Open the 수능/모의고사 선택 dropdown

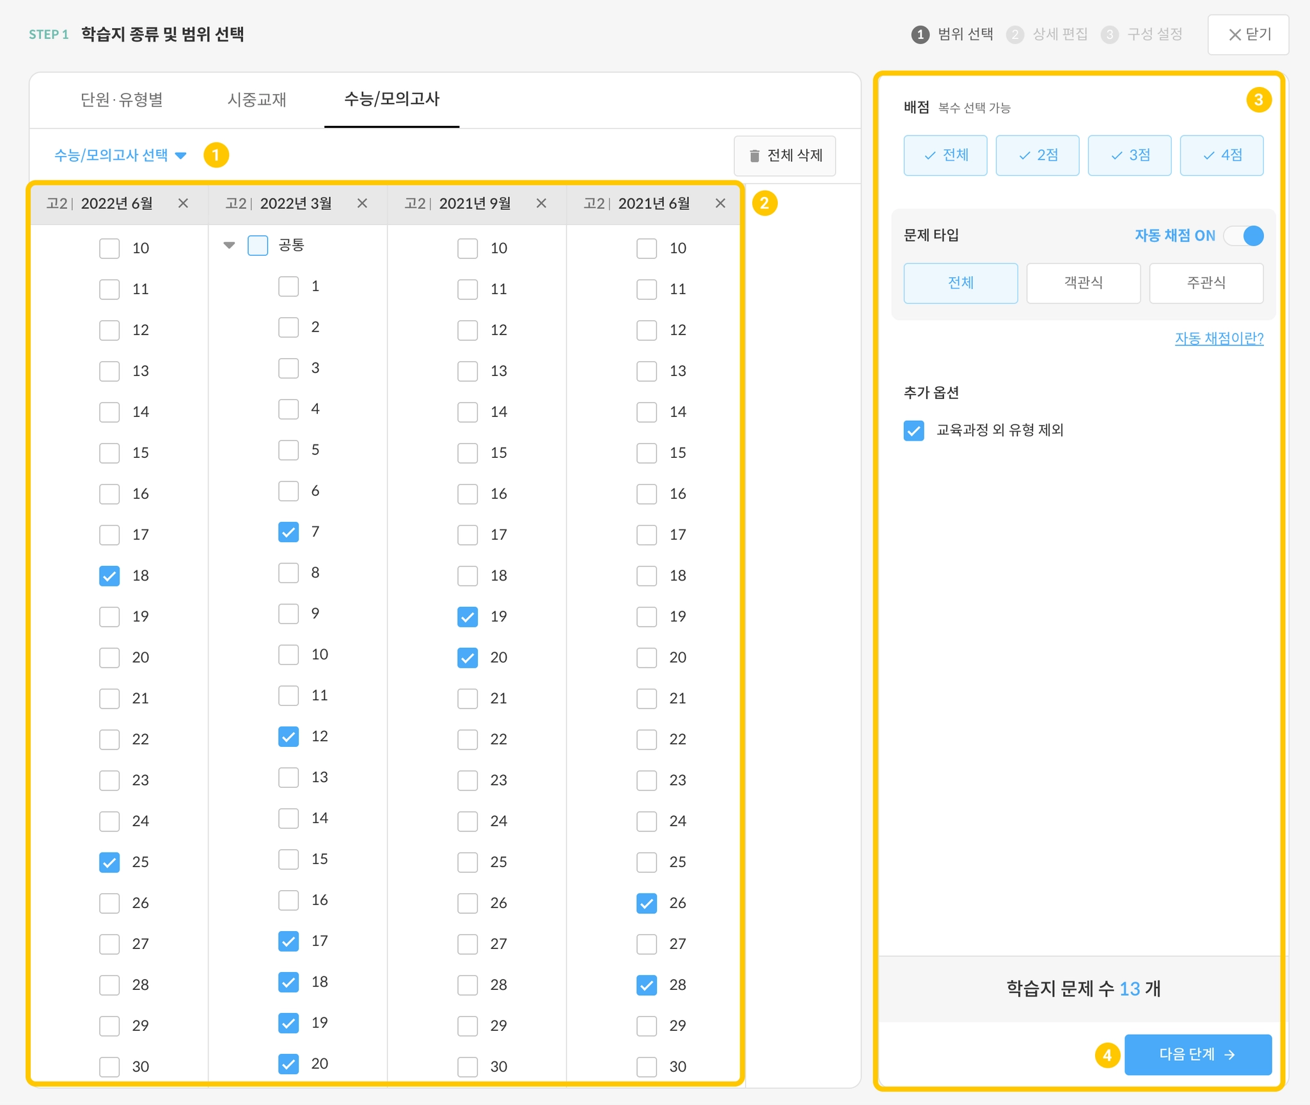point(120,155)
